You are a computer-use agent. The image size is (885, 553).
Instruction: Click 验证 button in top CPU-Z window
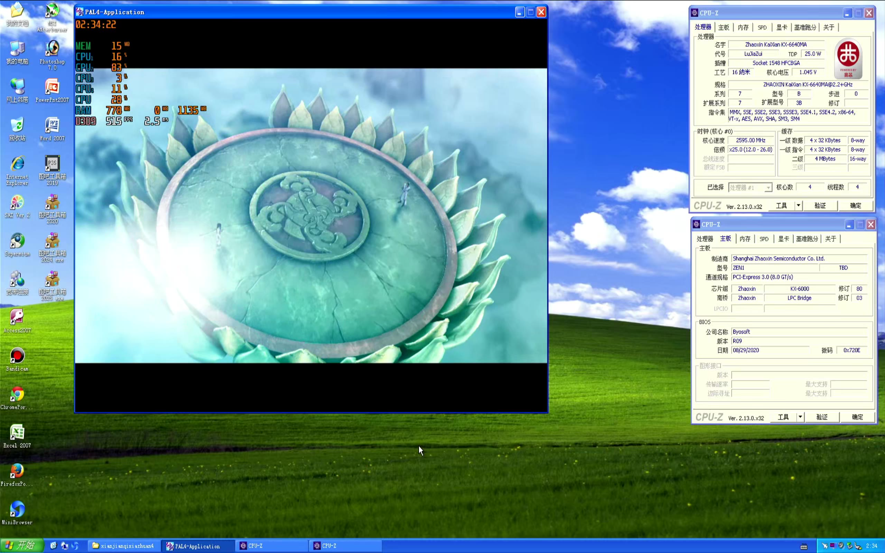click(820, 205)
